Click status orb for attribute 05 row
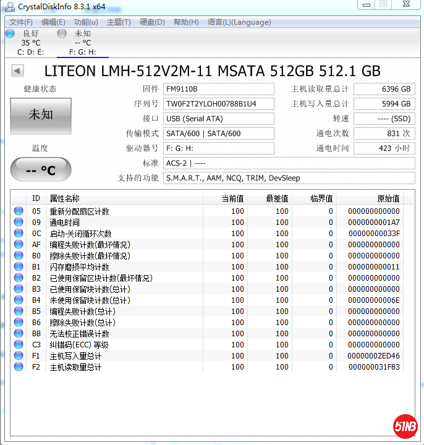The image size is (424, 445). click(x=19, y=211)
